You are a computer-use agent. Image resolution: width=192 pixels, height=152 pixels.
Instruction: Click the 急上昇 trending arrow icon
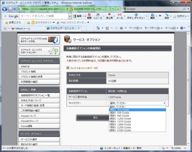point(110,16)
